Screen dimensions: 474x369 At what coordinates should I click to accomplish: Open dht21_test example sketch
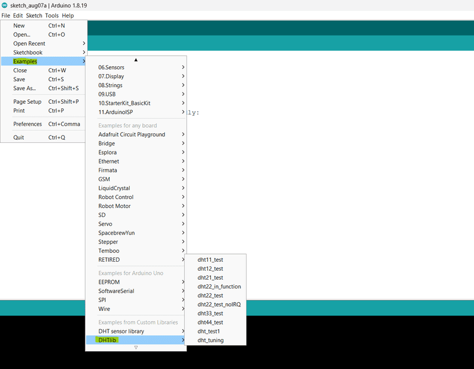215,277
